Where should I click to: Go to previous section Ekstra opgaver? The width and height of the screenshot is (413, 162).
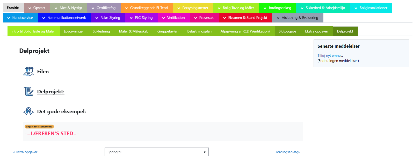(25, 152)
